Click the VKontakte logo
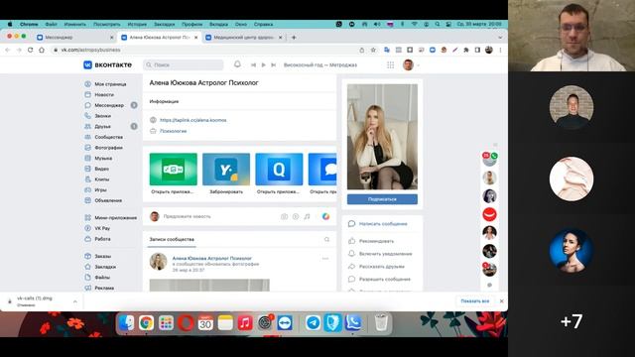This screenshot has height=357, width=635. tap(108, 64)
